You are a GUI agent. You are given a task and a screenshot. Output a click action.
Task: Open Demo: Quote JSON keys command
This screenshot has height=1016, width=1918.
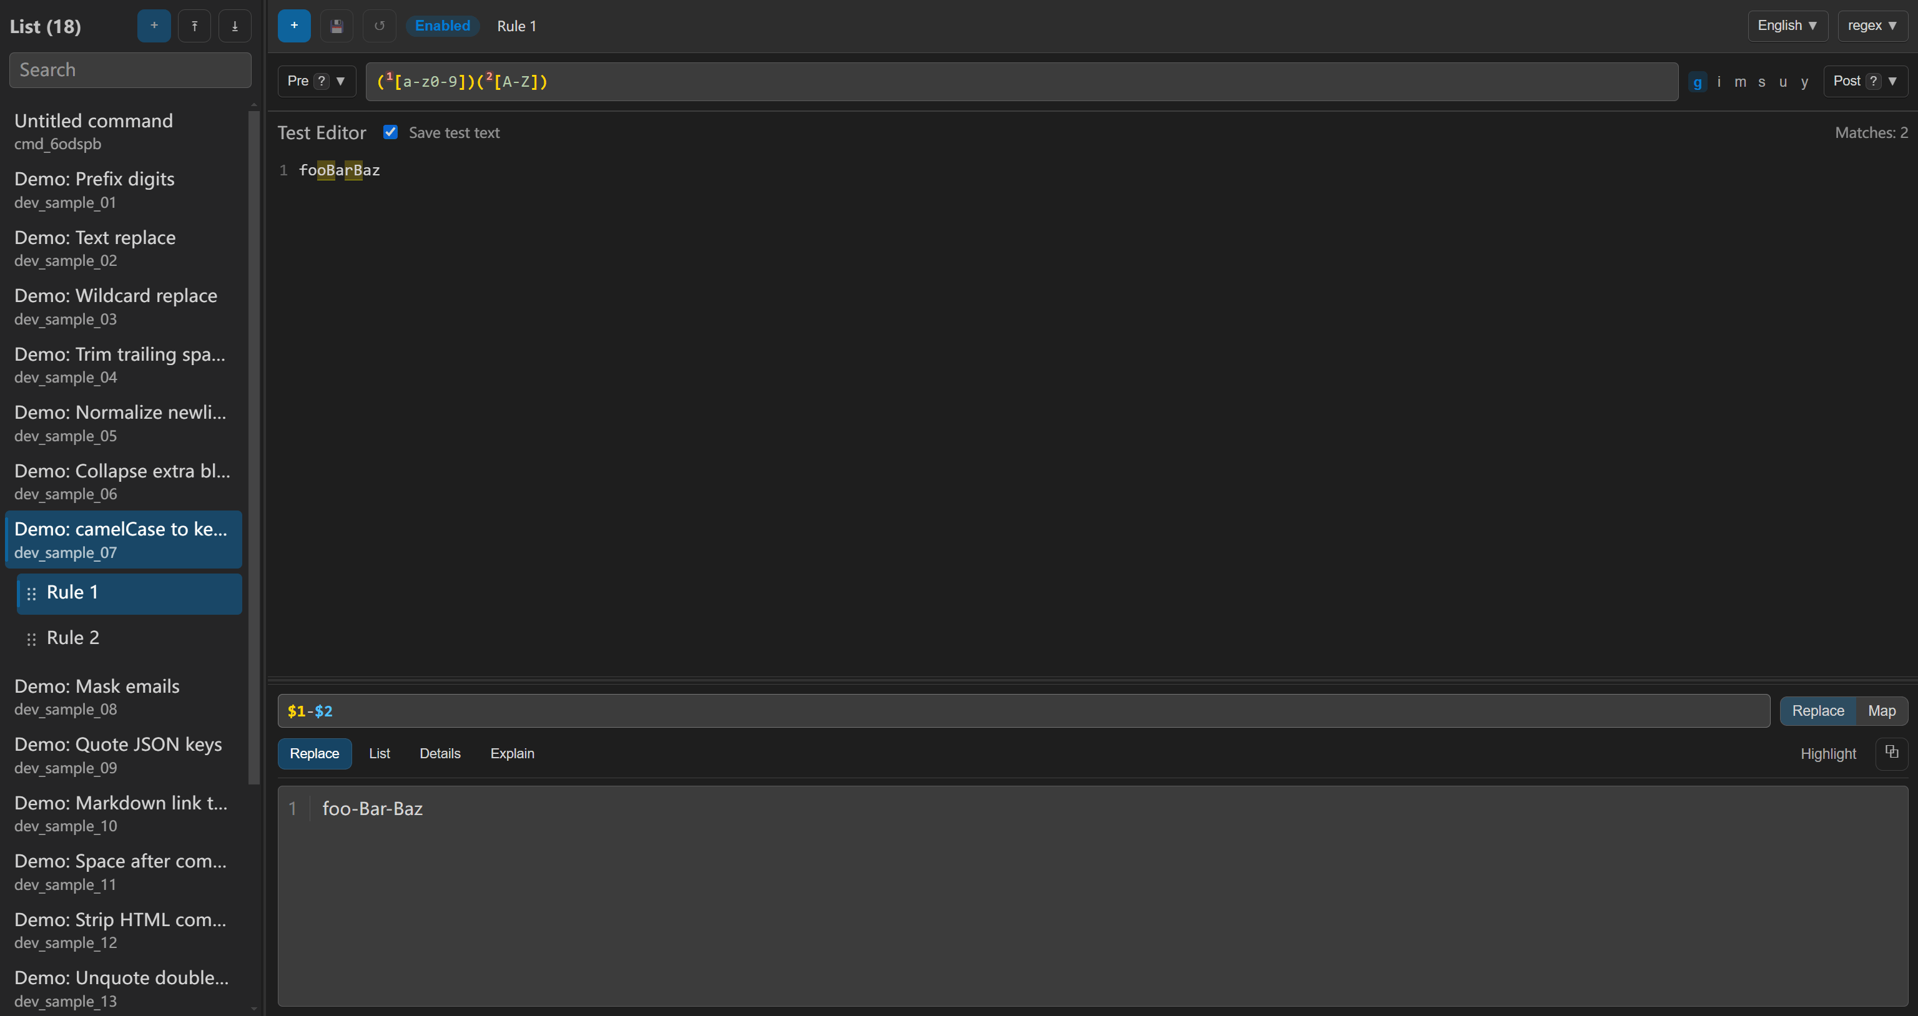(124, 755)
